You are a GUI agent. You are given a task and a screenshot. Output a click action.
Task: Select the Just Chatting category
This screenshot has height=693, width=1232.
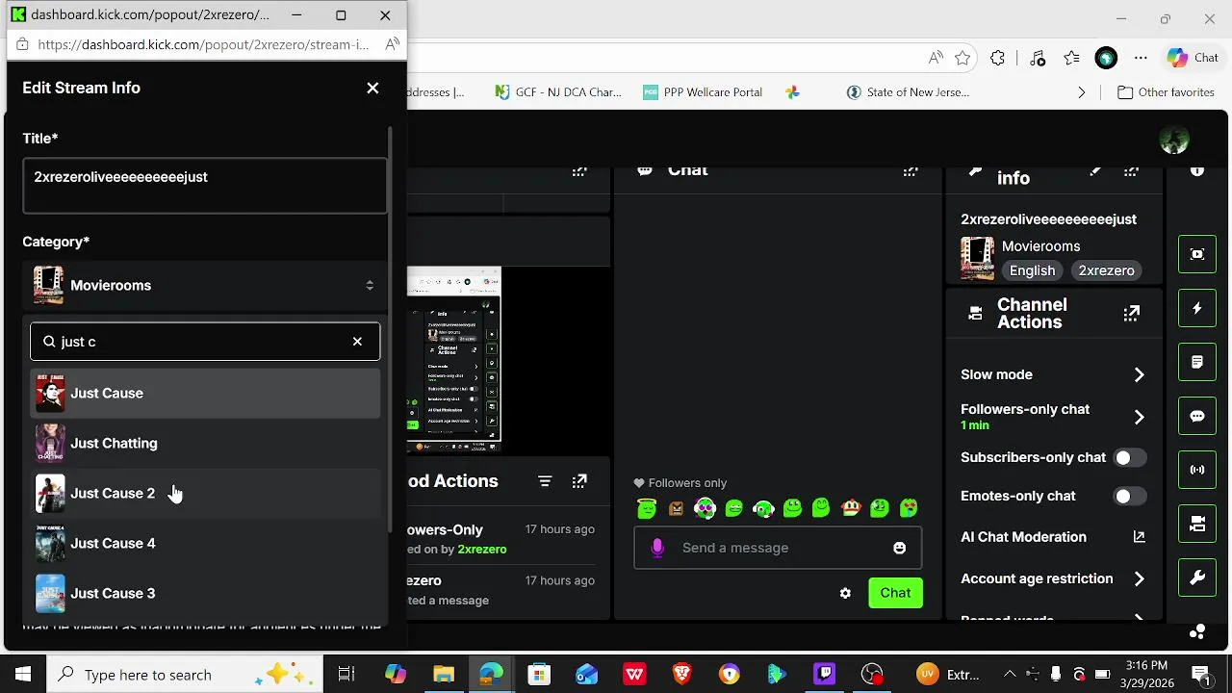(x=205, y=443)
